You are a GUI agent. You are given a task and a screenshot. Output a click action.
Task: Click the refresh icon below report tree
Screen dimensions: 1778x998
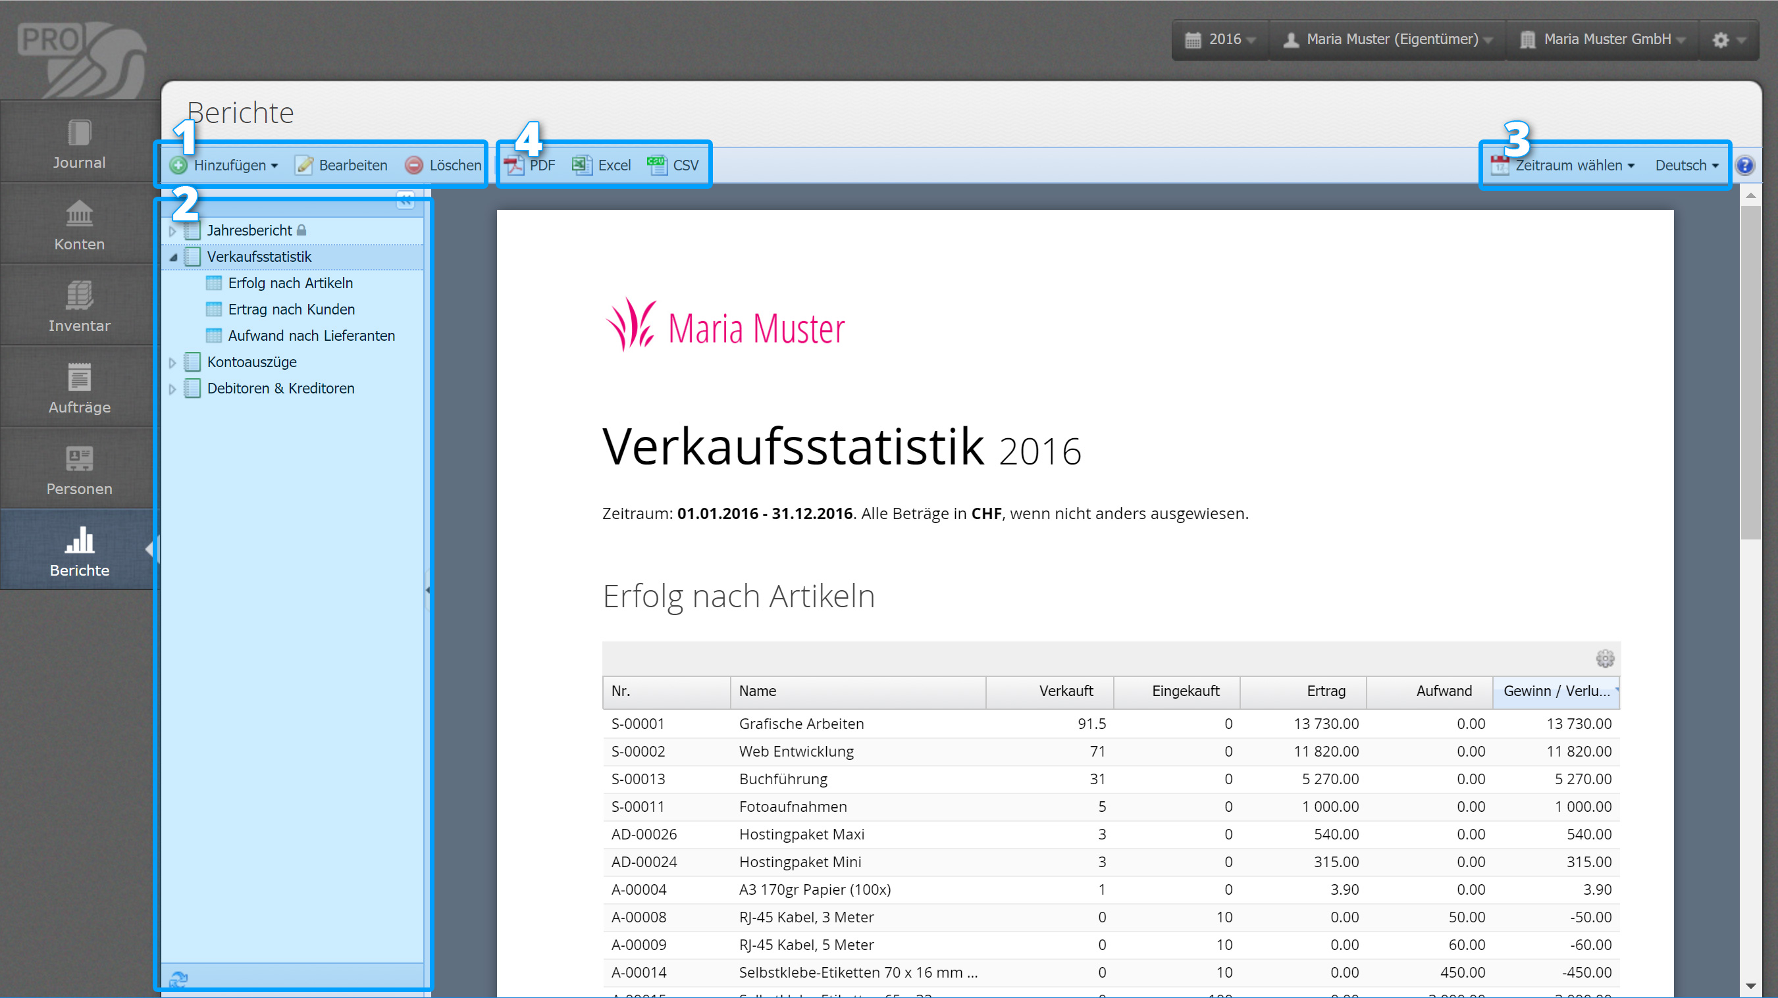(x=178, y=979)
